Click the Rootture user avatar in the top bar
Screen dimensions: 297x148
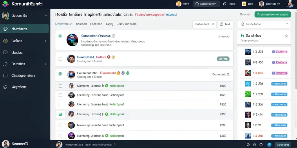pyautogui.click(x=261, y=4)
